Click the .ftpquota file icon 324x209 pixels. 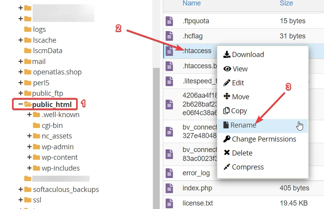[x=169, y=21]
